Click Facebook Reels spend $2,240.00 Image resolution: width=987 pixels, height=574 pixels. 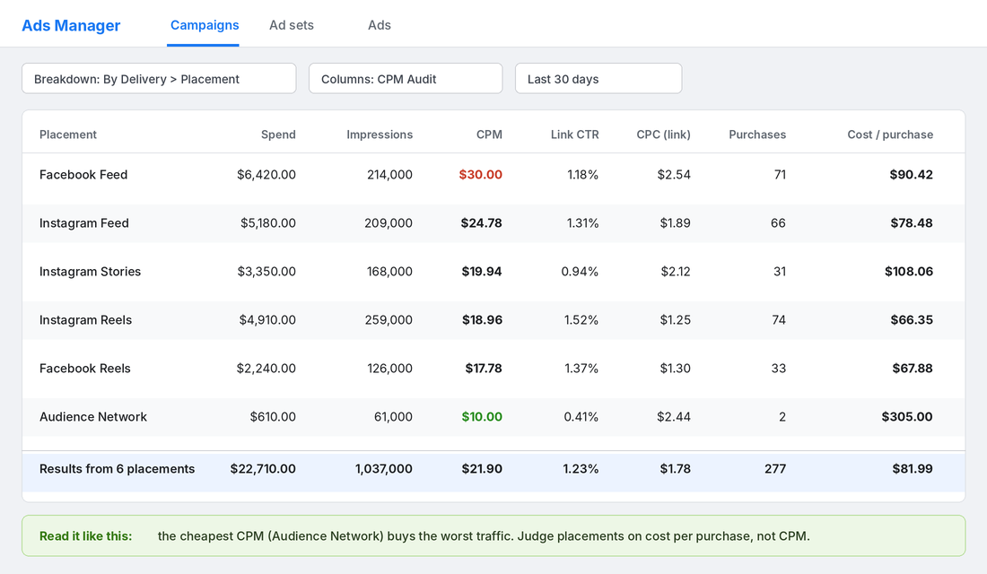pyautogui.click(x=266, y=369)
